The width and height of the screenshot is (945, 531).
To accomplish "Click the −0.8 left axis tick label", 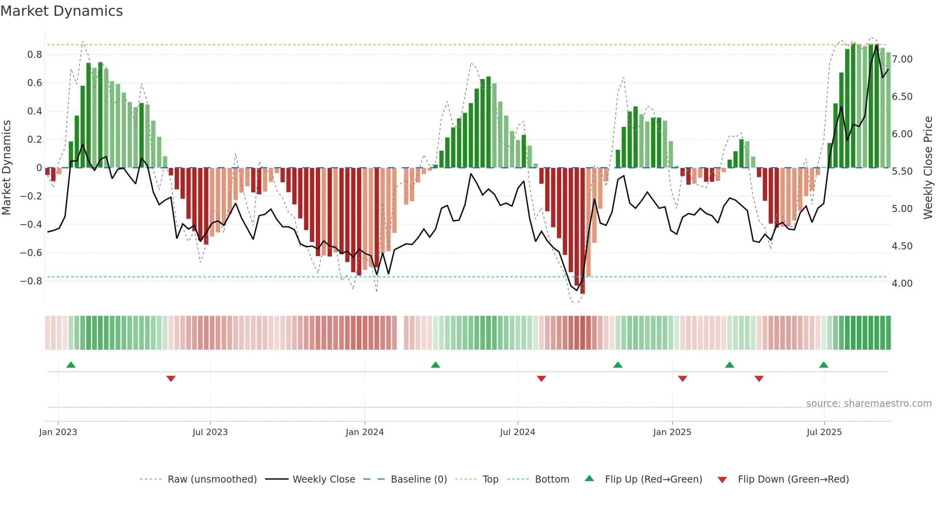I will pos(31,281).
